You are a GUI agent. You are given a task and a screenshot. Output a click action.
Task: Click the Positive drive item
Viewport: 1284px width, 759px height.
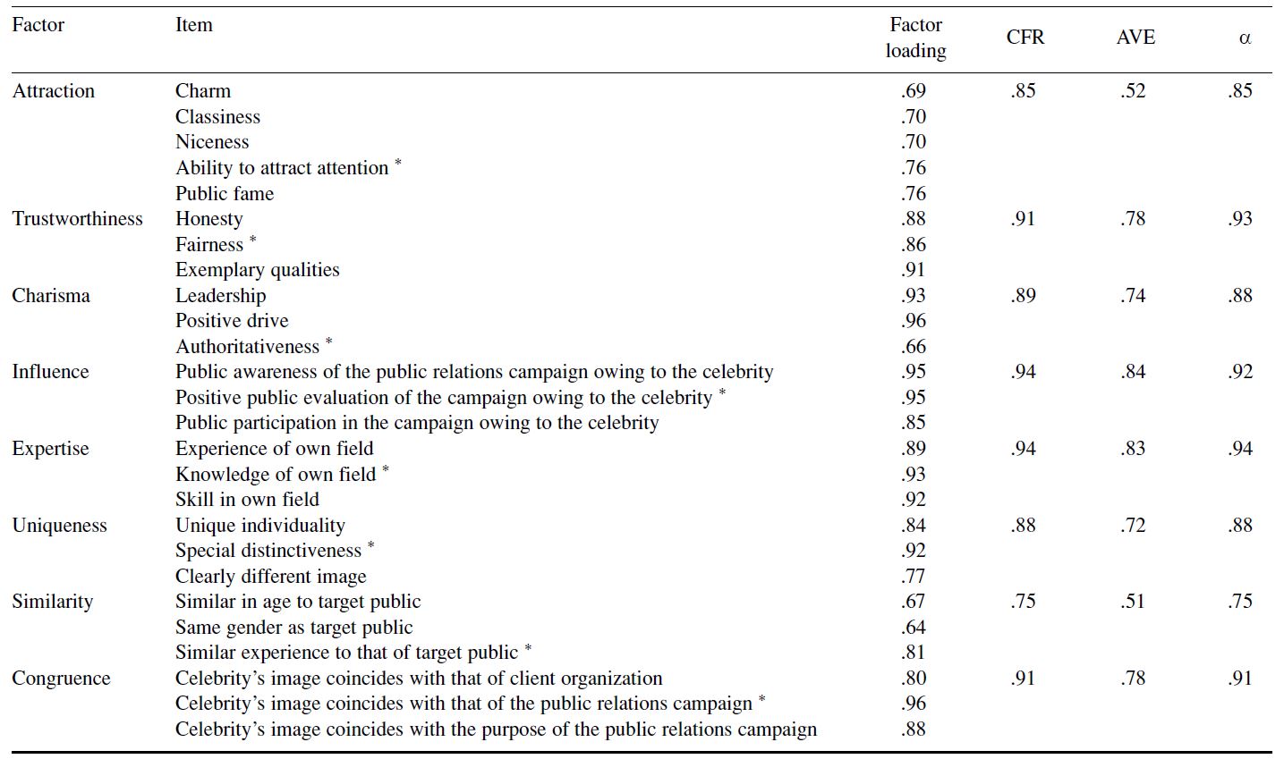point(232,321)
